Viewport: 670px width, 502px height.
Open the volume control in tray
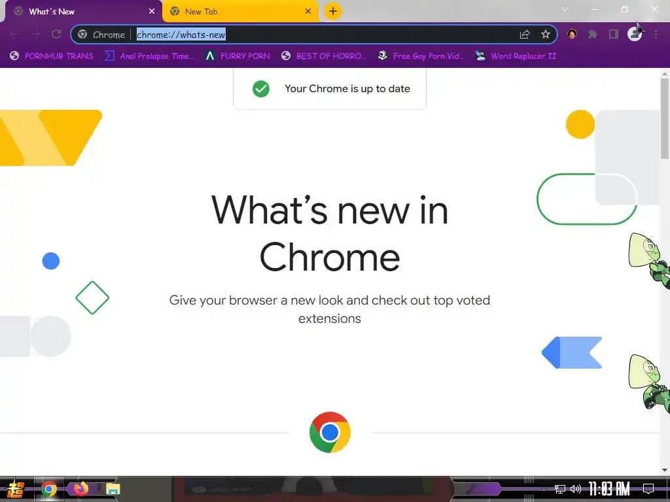click(x=576, y=489)
